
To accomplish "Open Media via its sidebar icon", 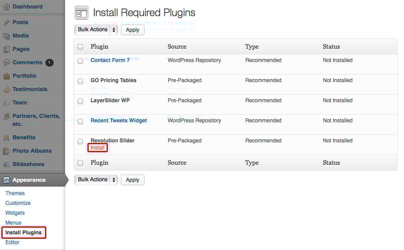I will click(7, 36).
